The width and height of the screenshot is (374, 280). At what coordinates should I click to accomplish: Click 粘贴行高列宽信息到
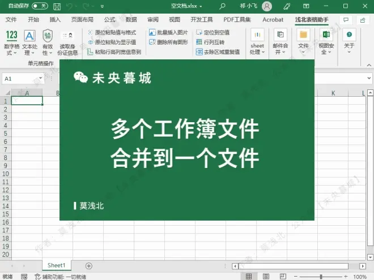114,52
